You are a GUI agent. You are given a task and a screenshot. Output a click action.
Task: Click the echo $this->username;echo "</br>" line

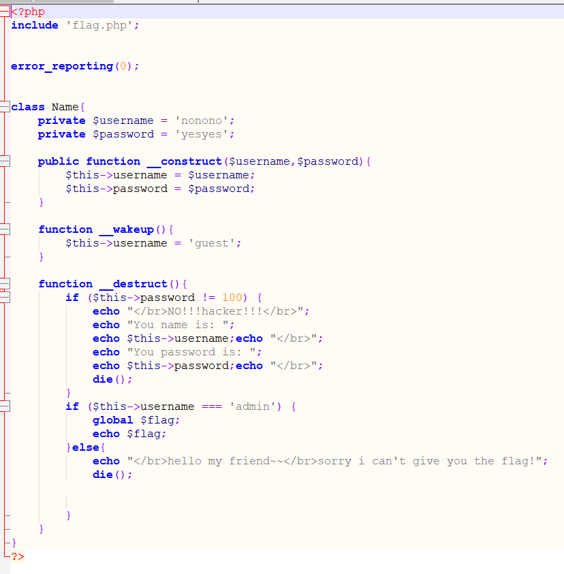(208, 338)
